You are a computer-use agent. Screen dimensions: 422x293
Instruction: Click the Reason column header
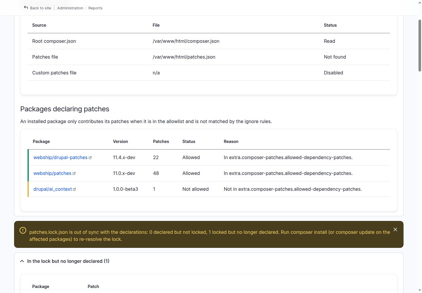231,142
